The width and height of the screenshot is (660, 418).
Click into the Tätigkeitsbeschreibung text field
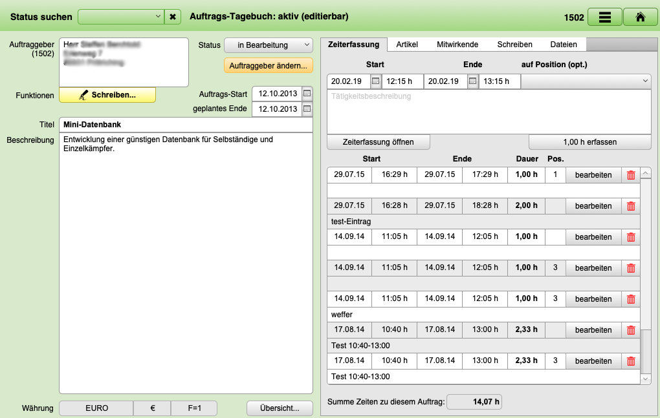point(489,111)
